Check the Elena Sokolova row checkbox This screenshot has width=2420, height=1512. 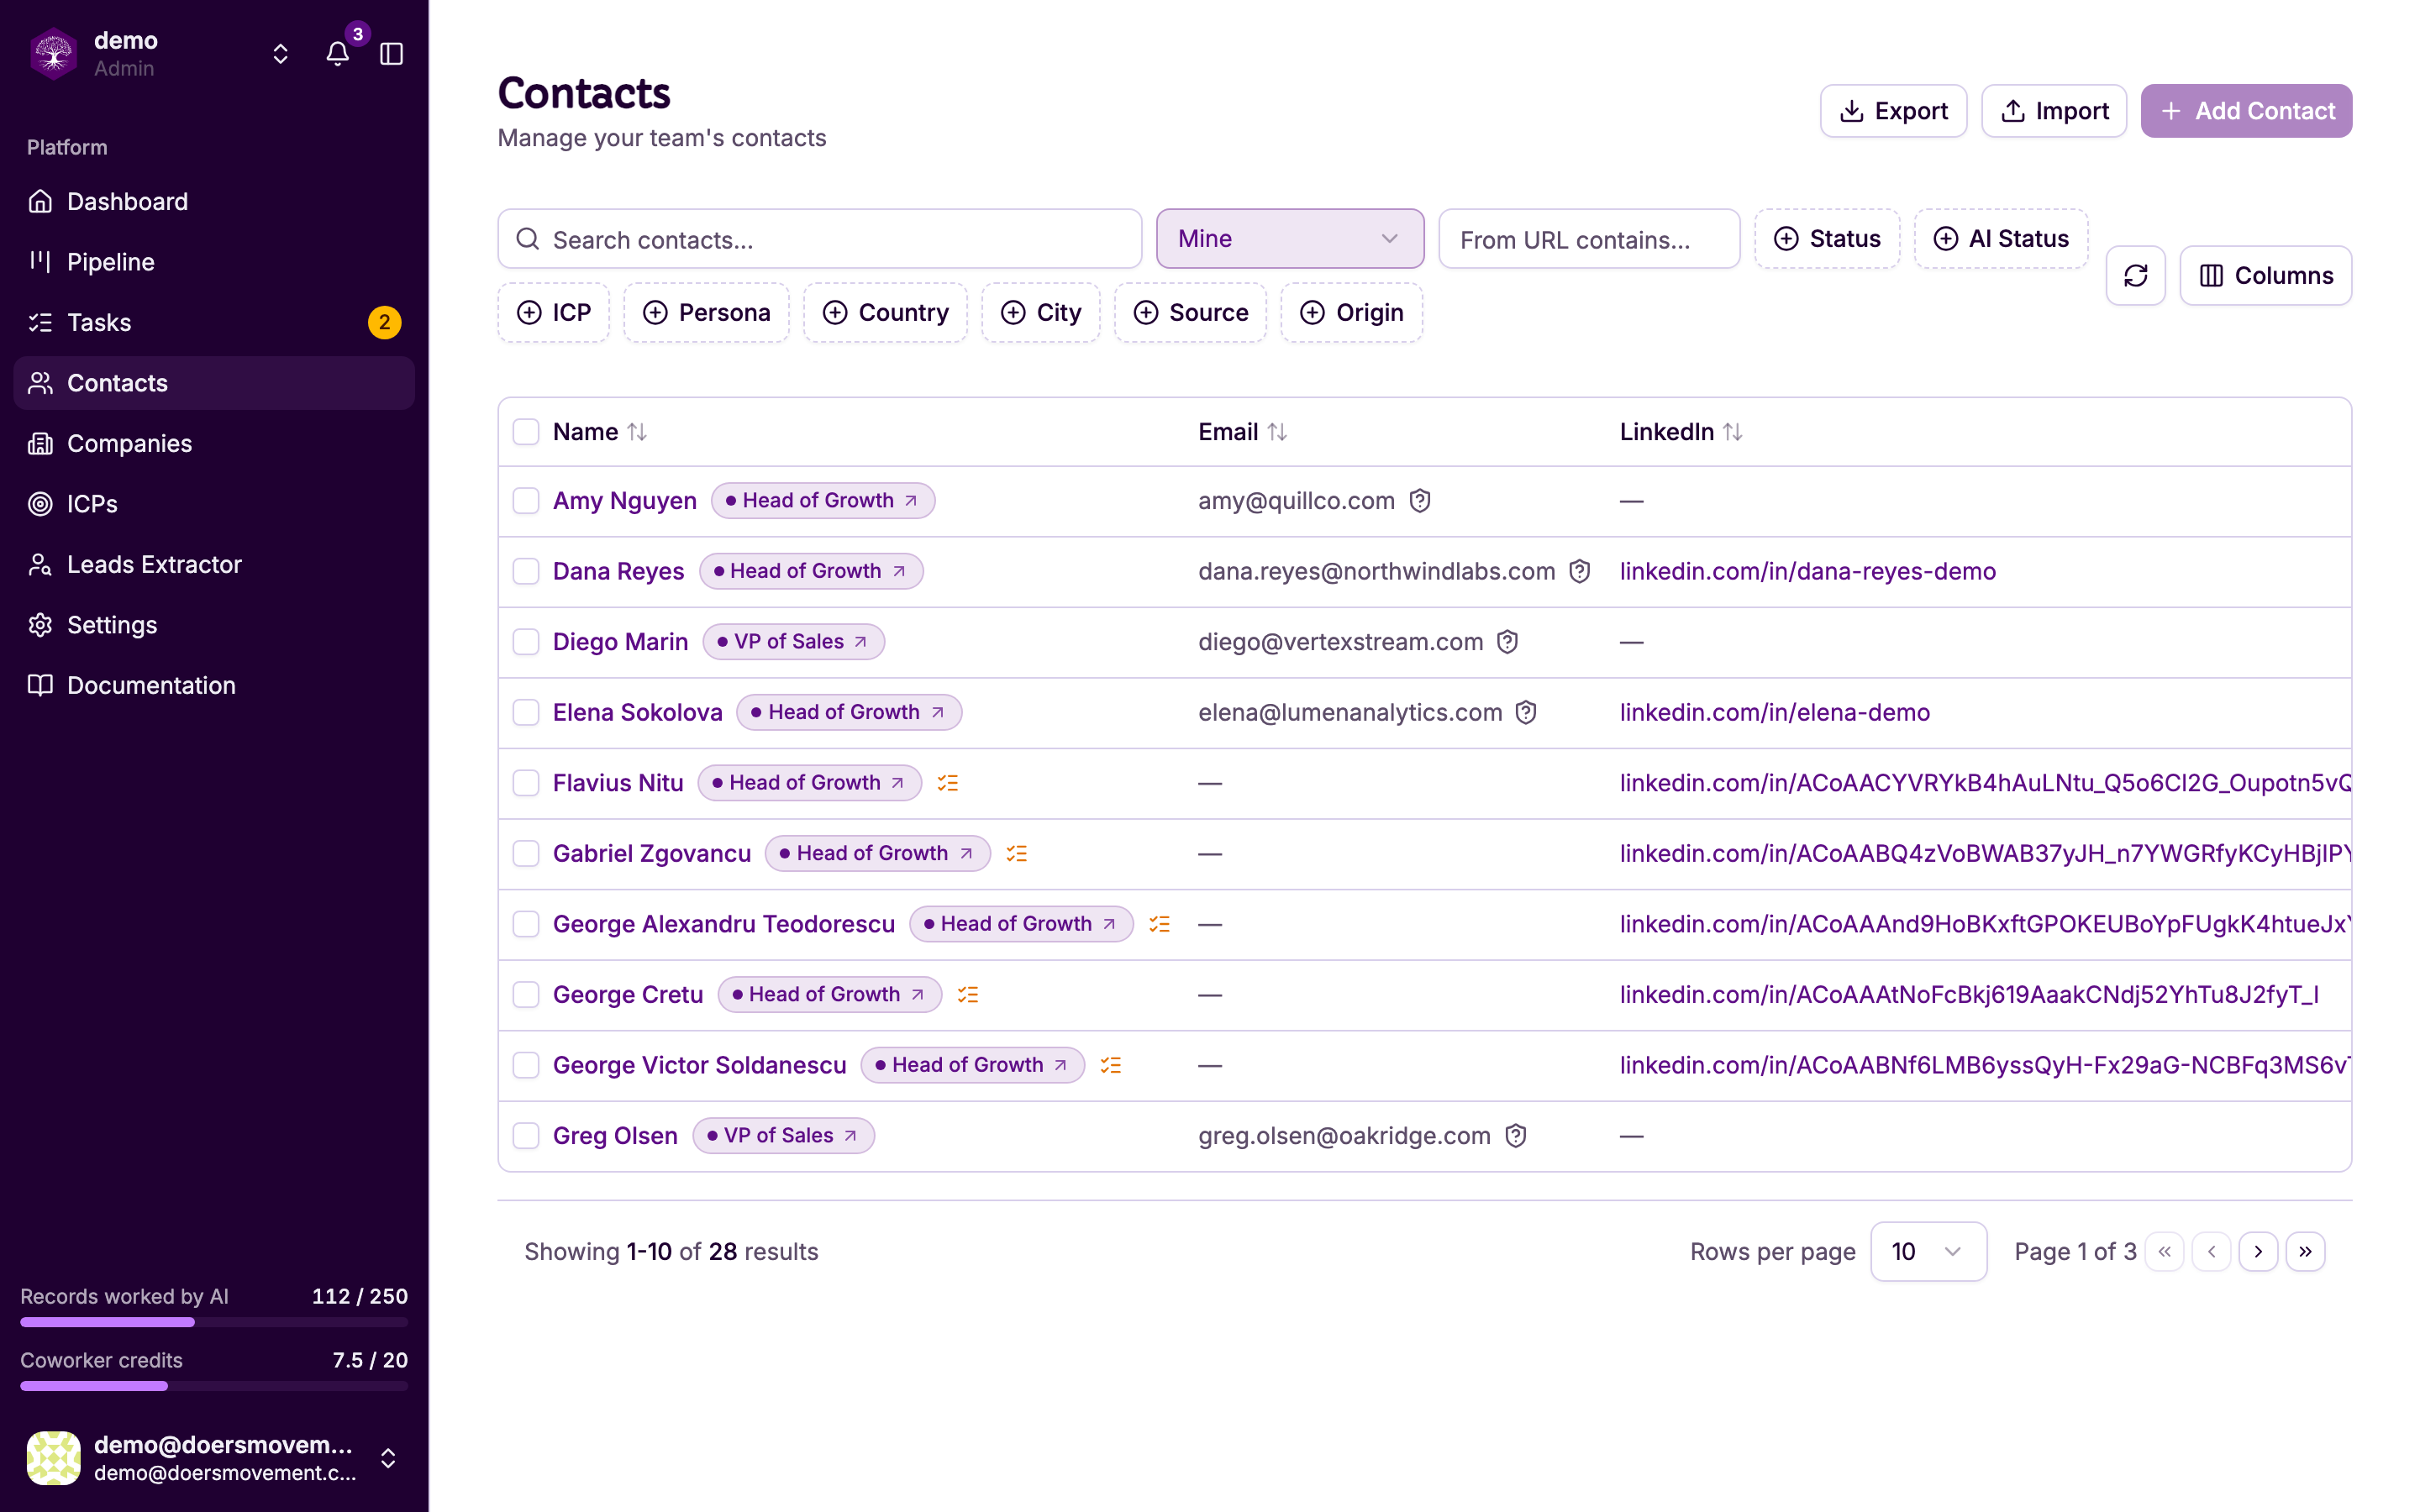click(x=526, y=712)
